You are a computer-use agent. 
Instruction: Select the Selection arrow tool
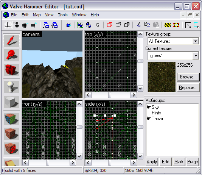point(11,41)
